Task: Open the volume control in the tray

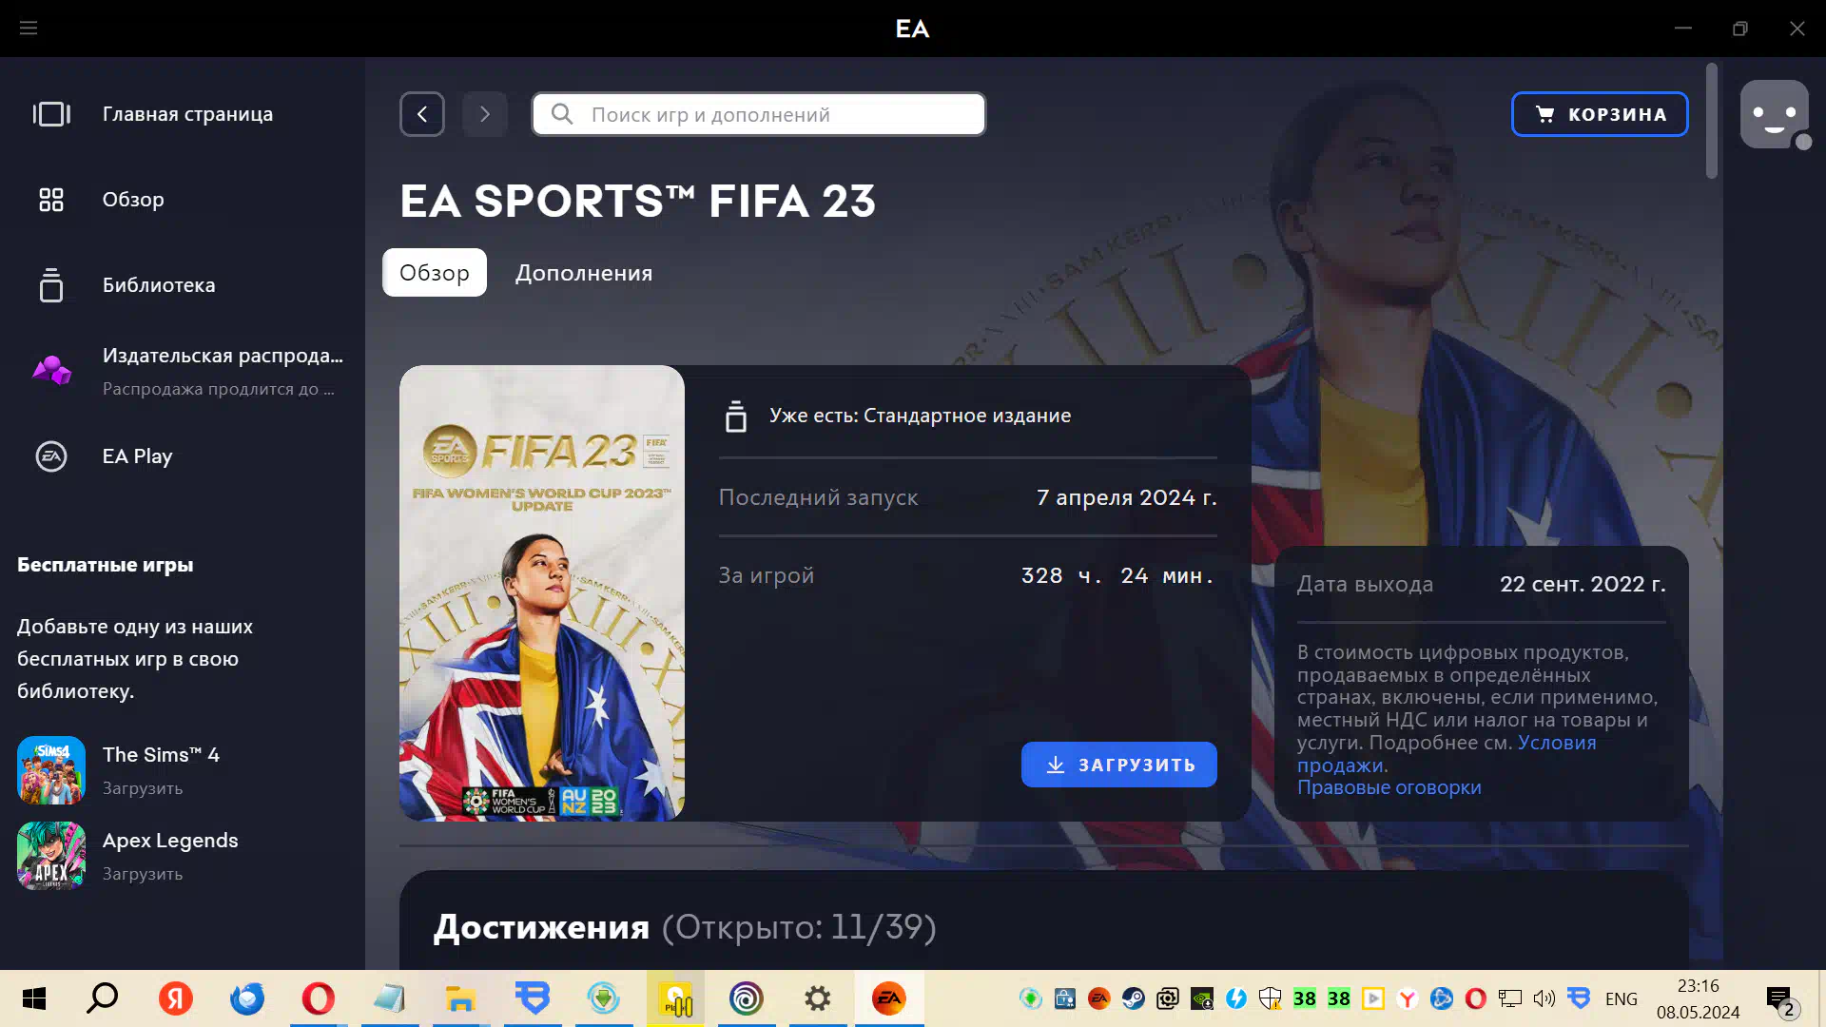Action: tap(1544, 998)
